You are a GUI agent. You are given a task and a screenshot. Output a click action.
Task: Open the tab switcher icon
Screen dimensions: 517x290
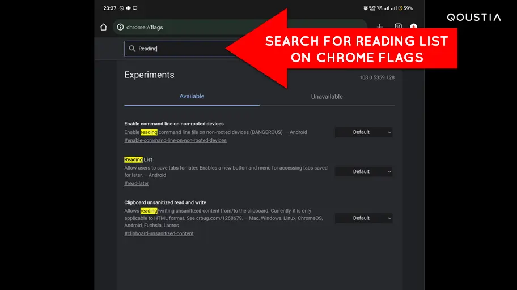(x=398, y=26)
